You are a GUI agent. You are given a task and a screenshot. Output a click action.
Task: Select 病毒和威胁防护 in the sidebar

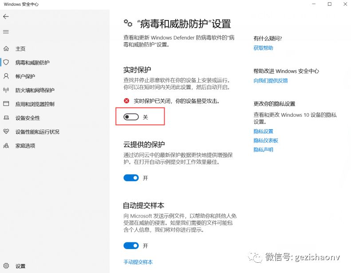coord(32,63)
